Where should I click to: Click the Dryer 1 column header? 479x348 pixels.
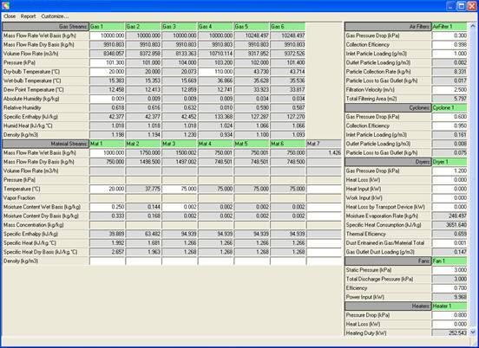coord(449,162)
